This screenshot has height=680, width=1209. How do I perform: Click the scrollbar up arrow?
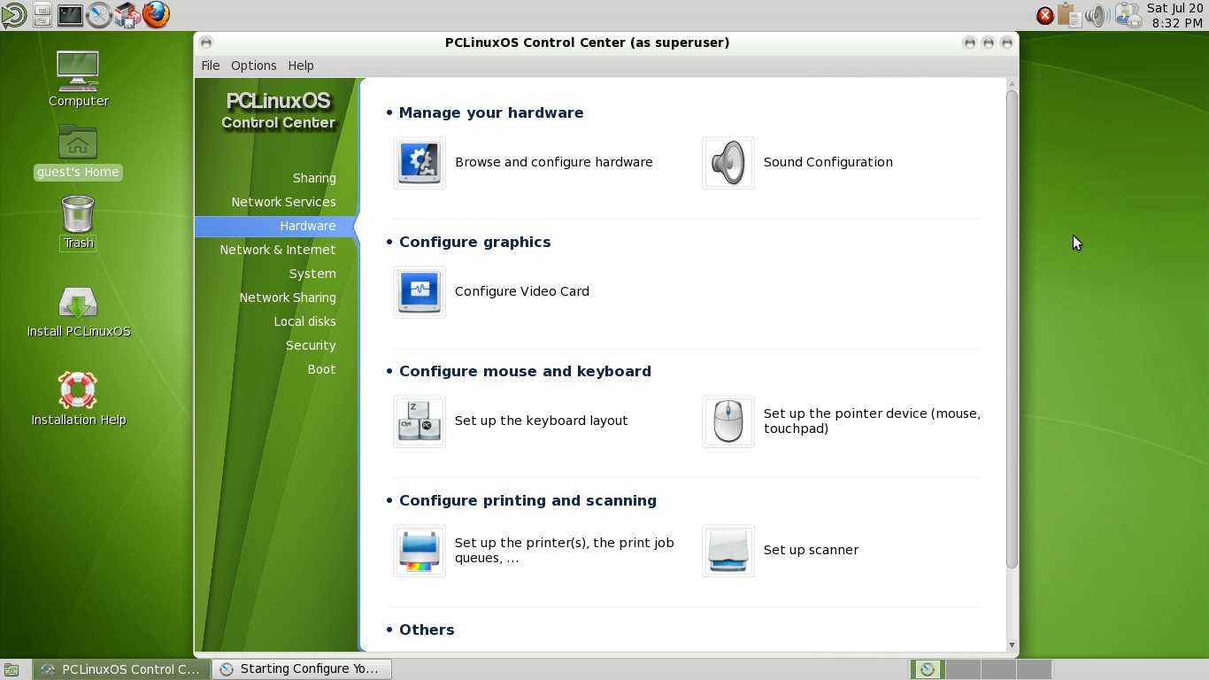[1012, 84]
